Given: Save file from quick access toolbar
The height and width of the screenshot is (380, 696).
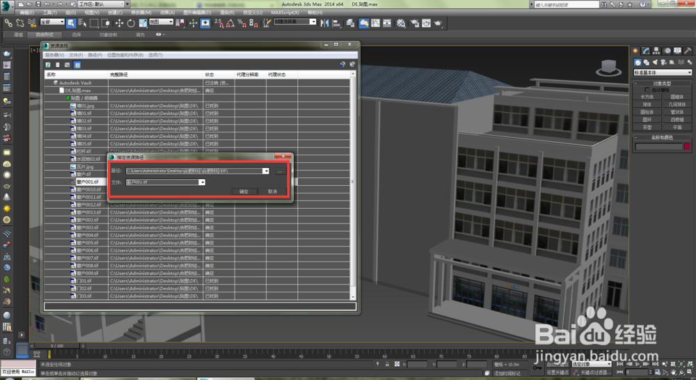Looking at the screenshot, I should [38, 4].
